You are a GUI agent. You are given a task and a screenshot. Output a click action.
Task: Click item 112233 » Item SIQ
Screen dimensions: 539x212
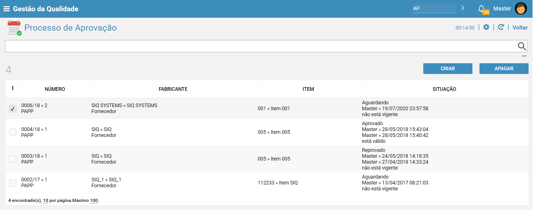(278, 183)
